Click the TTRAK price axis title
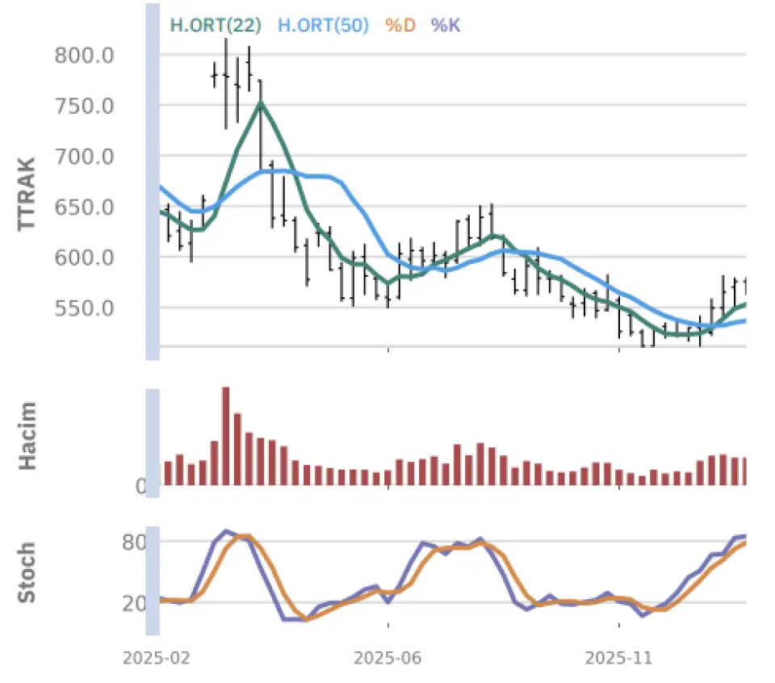 [27, 193]
